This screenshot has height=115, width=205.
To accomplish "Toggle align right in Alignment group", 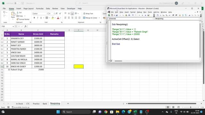I will (72, 18).
